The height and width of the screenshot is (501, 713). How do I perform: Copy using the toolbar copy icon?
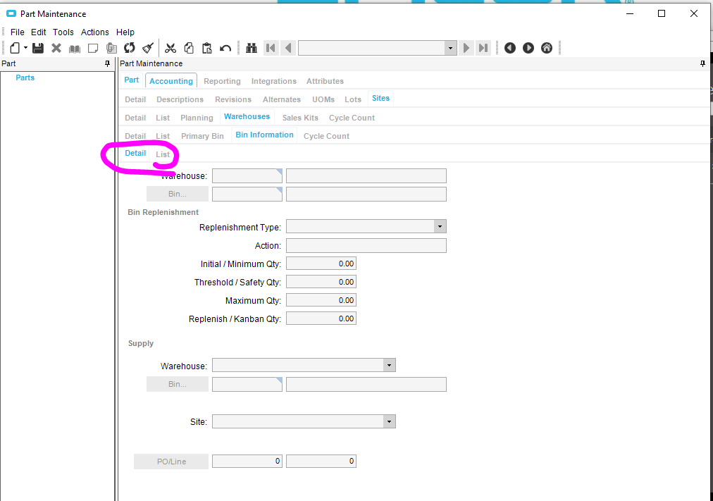pos(189,48)
